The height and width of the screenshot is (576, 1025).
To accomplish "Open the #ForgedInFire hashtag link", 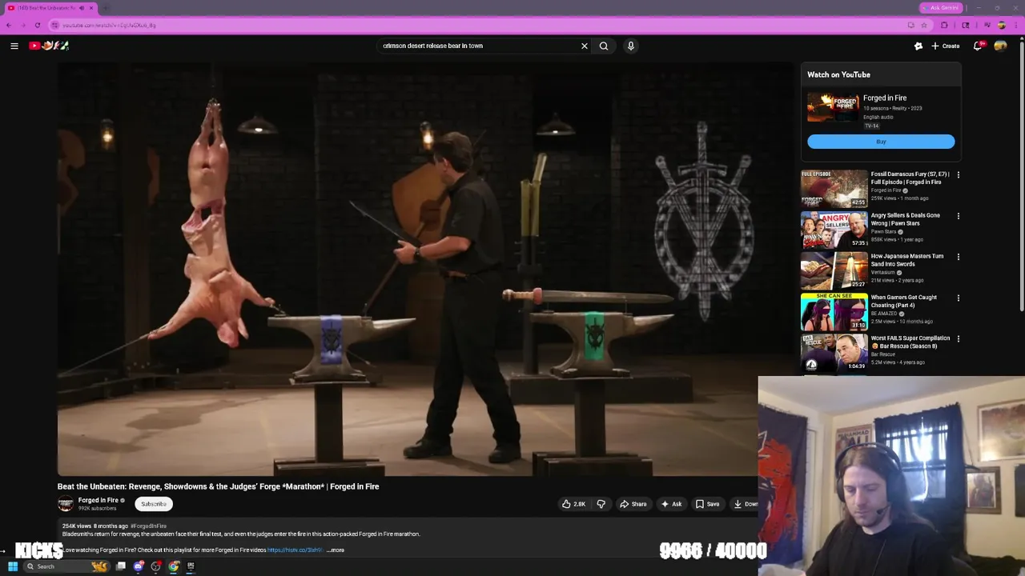I will (149, 526).
